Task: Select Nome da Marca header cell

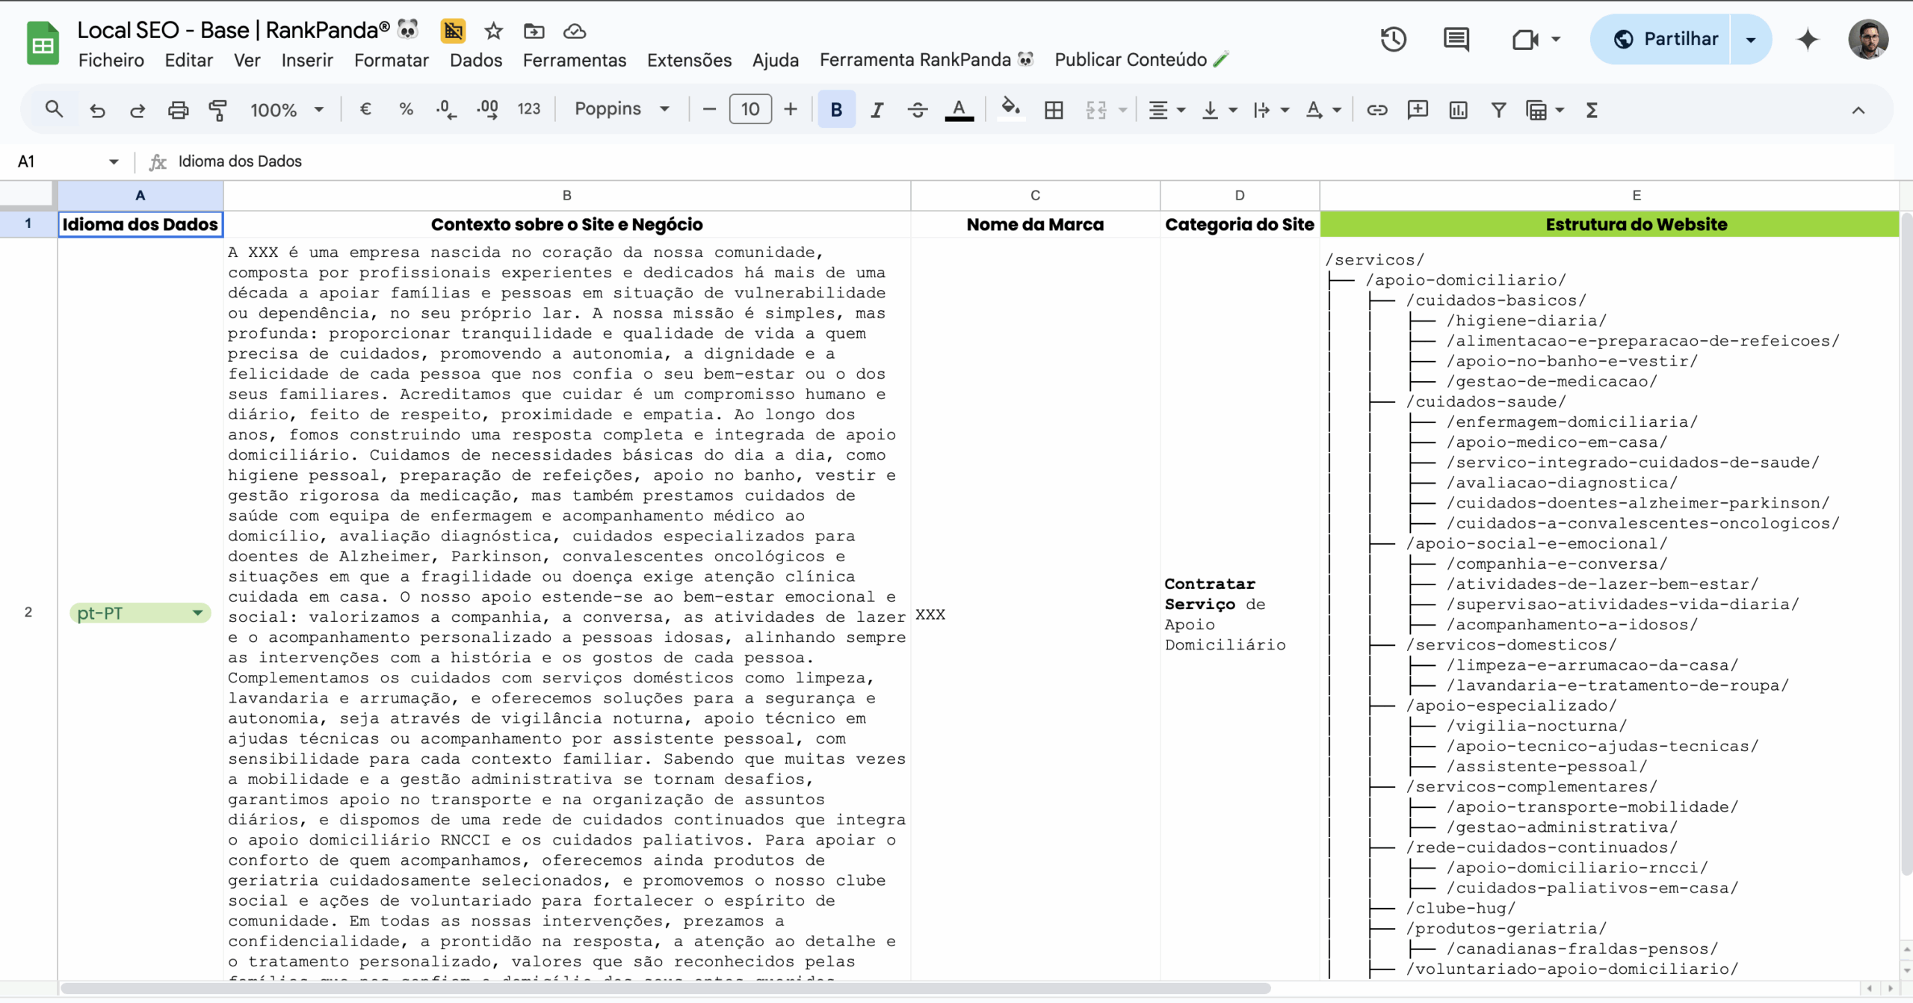Action: click(1035, 224)
